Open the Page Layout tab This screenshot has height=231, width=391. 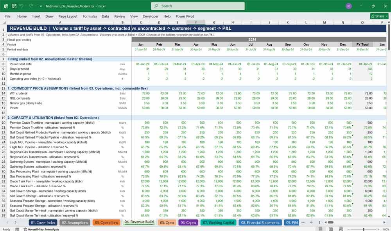tap(68, 16)
